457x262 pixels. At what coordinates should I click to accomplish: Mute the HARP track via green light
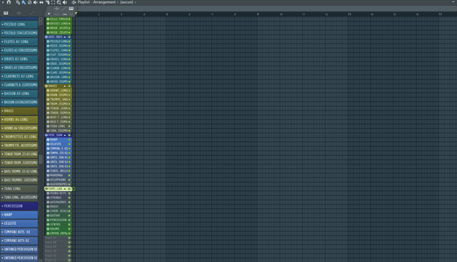pos(70,140)
